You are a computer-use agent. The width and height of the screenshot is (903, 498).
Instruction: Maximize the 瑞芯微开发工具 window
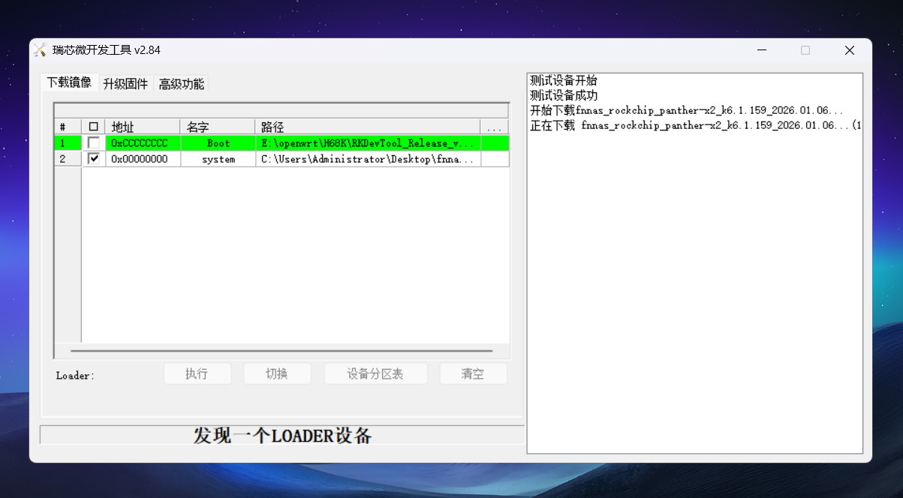[x=805, y=50]
